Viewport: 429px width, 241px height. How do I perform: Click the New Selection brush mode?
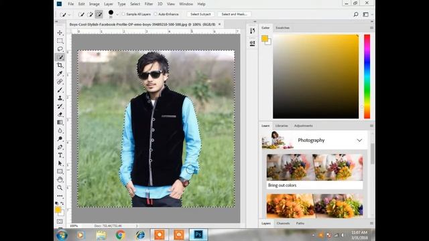coord(81,14)
